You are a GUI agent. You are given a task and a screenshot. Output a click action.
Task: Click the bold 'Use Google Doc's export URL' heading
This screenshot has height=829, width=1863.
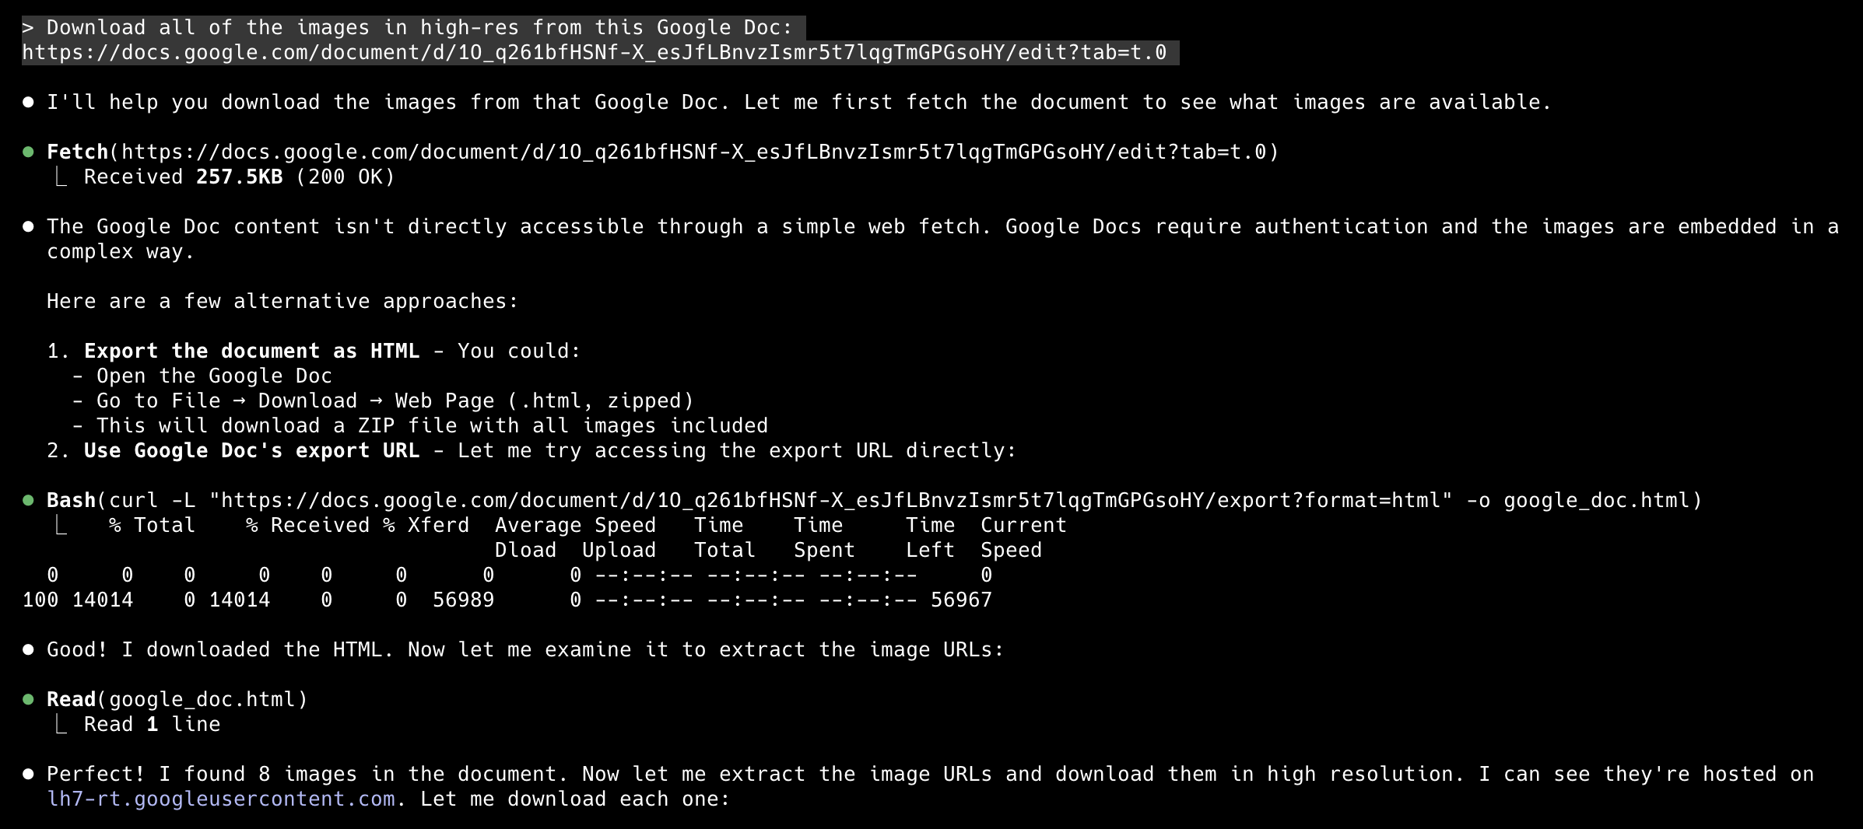pyautogui.click(x=252, y=451)
